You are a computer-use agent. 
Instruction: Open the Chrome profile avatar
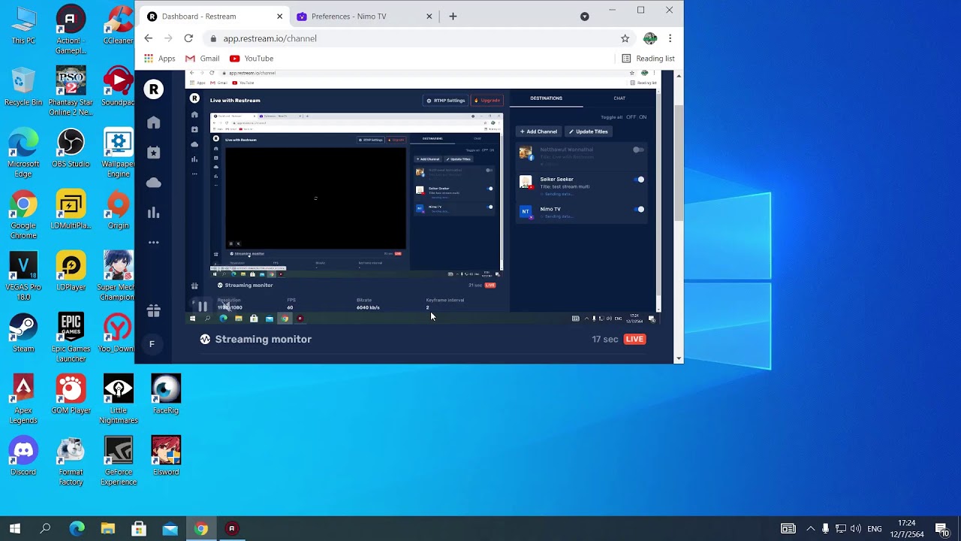click(x=650, y=38)
